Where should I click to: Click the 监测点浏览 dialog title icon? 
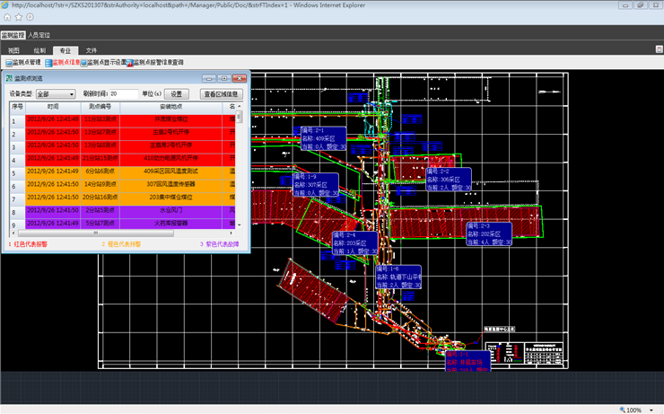[x=9, y=78]
